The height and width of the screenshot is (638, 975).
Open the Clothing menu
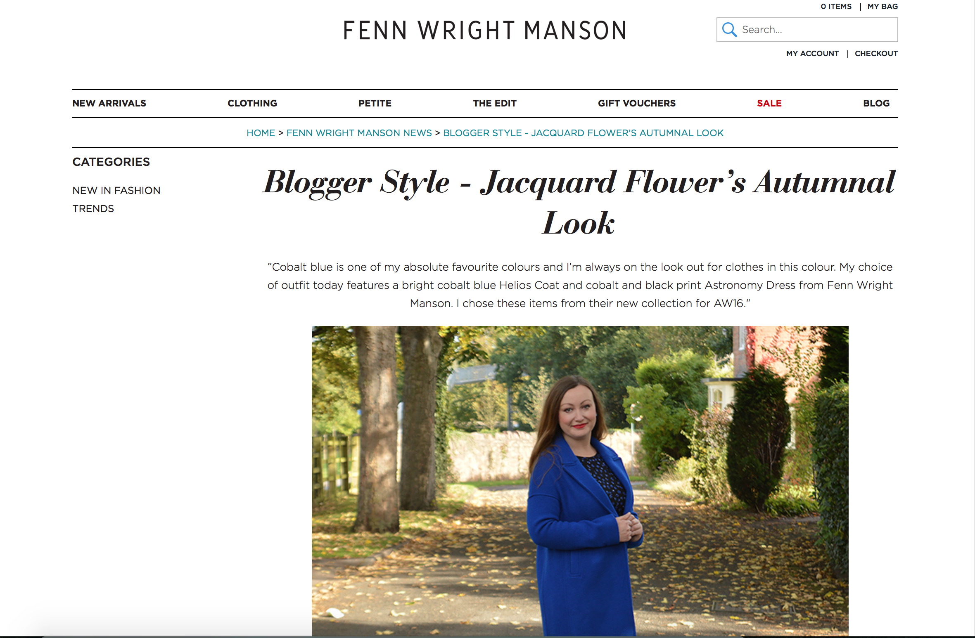[252, 103]
